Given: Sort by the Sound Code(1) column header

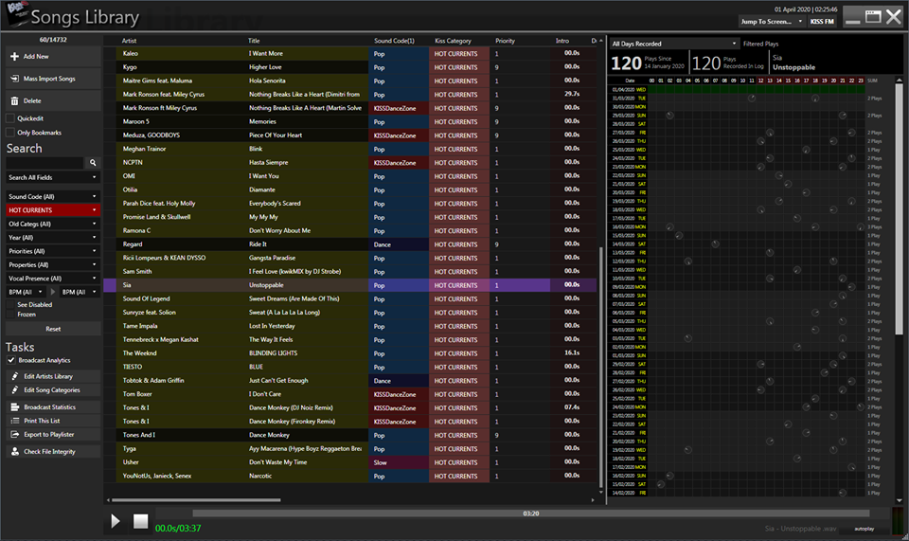Looking at the screenshot, I should [394, 41].
